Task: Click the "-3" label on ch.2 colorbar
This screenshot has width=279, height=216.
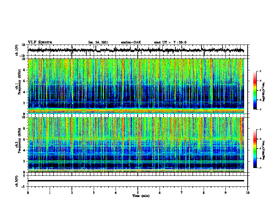Action: pyautogui.click(x=260, y=130)
